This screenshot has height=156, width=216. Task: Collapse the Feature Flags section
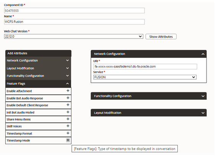click(38, 84)
